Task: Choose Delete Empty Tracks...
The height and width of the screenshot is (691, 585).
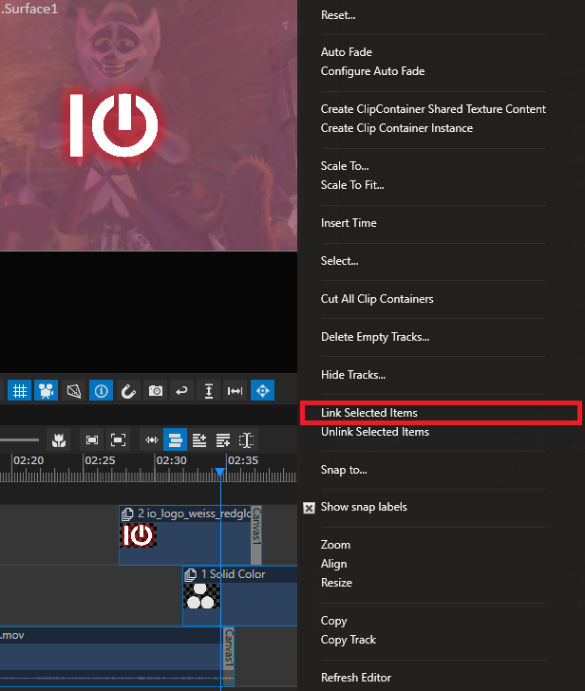Action: pos(375,337)
